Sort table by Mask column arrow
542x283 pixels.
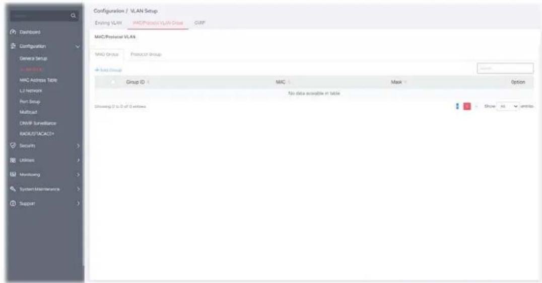click(x=405, y=82)
